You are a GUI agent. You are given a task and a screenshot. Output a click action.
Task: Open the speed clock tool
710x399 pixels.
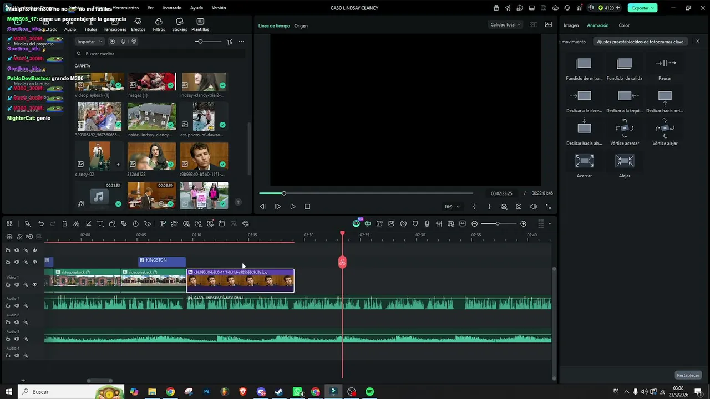click(136, 224)
